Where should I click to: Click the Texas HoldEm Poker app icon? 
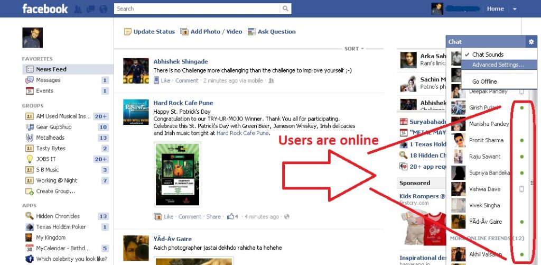(x=30, y=227)
